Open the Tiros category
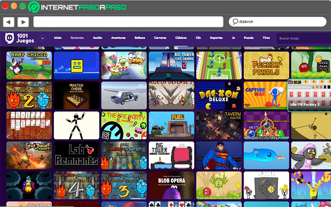Image resolution: width=331 pixels, height=207 pixels. (266, 38)
